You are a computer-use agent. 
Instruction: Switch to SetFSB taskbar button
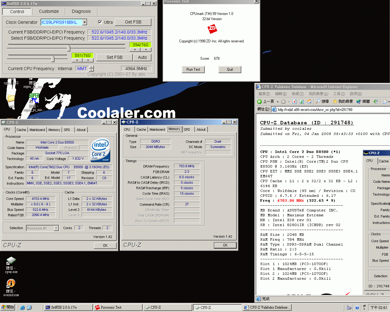(x=68, y=307)
